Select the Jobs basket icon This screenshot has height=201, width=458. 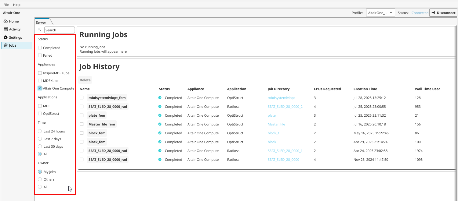(5, 45)
